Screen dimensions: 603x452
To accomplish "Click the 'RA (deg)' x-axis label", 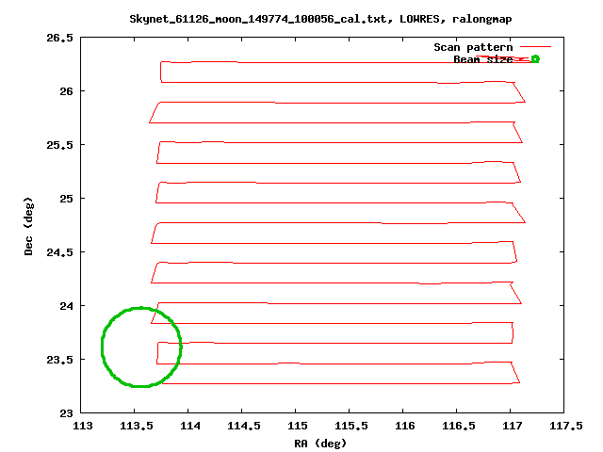I will coord(321,443).
